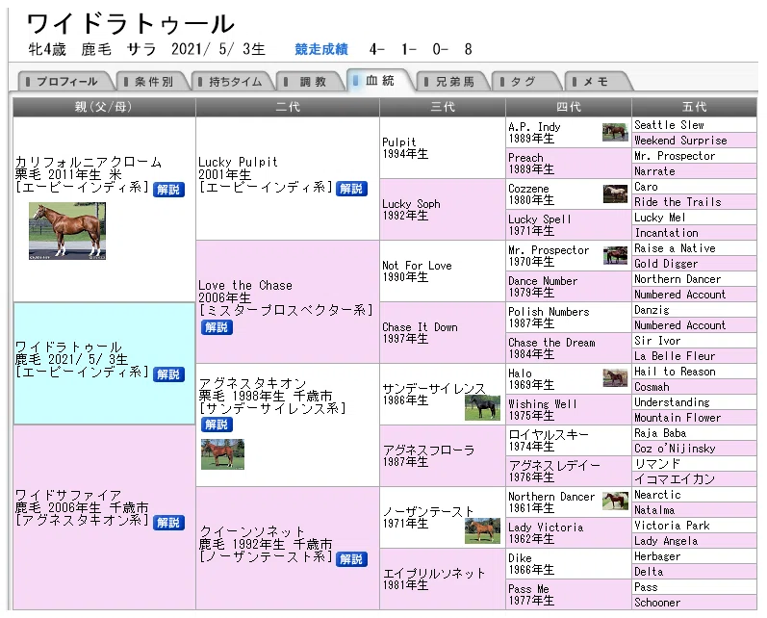Select Victoria Park entry
The height and width of the screenshot is (618, 767).
[694, 526]
